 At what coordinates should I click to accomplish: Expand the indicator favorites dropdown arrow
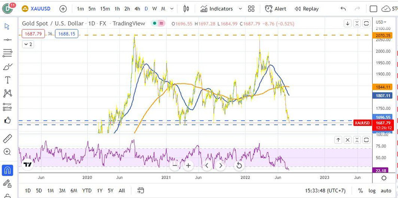click(x=240, y=9)
